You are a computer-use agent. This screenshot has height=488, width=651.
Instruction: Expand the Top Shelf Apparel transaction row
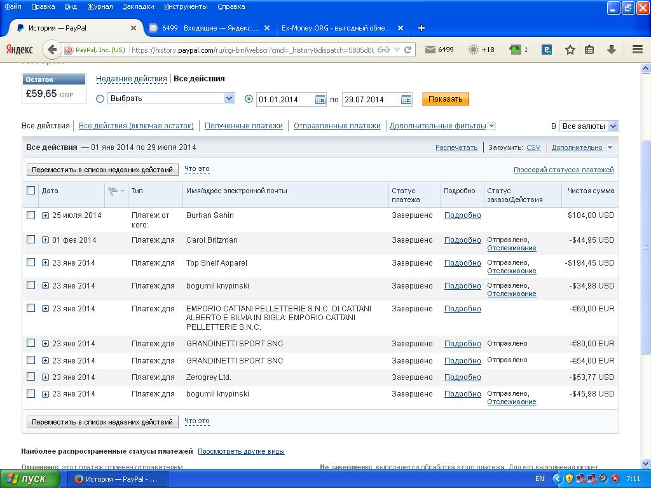[45, 263]
